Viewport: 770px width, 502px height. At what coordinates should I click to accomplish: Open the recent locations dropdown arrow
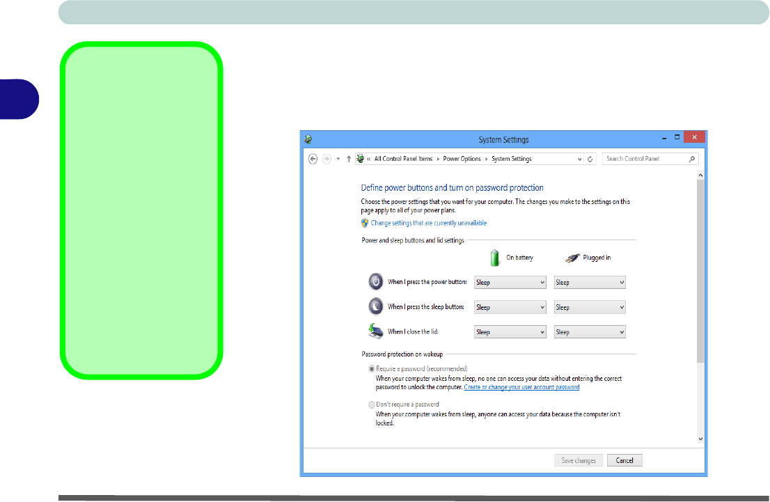coord(338,159)
